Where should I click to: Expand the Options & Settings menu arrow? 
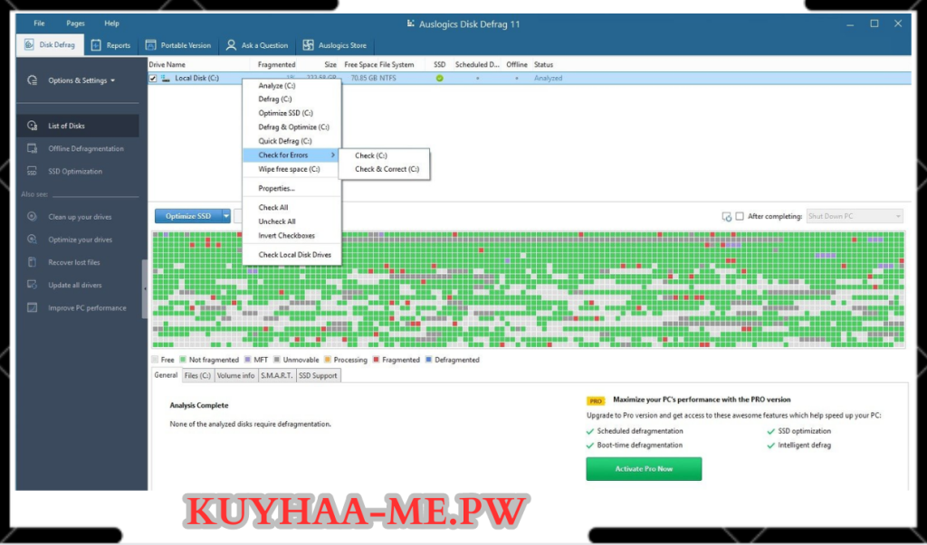113,81
